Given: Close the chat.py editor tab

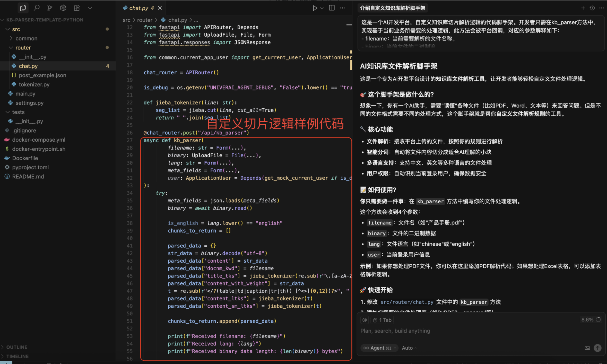Looking at the screenshot, I should click(x=160, y=8).
